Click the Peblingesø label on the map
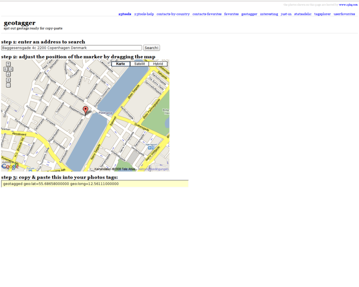Image resolution: width=359 pixels, height=287 pixels. 105,113
